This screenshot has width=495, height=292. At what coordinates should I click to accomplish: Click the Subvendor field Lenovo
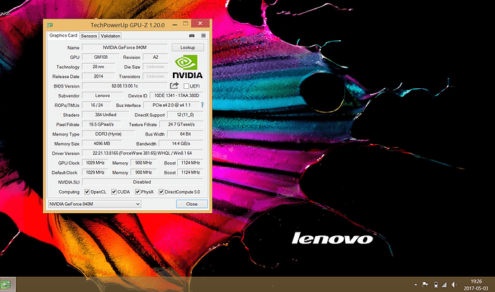(x=103, y=95)
